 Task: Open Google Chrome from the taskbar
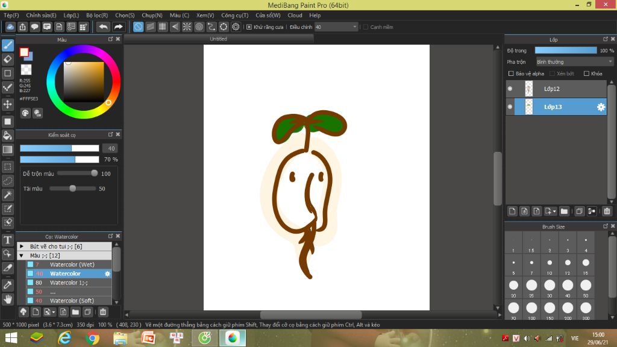(93, 338)
